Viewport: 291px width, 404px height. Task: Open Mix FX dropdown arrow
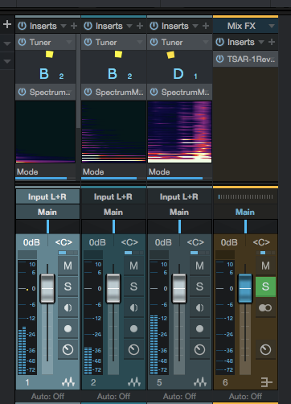pyautogui.click(x=272, y=26)
